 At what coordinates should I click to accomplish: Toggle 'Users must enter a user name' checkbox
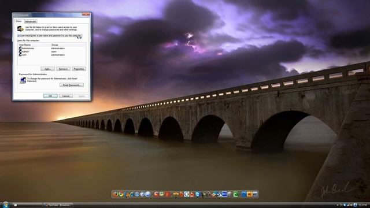tap(18, 36)
